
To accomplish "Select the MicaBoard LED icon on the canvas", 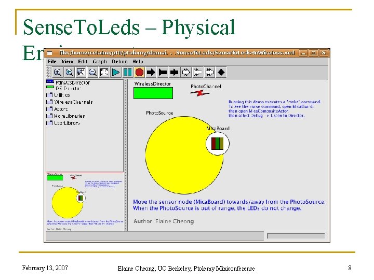I will point(217,144).
